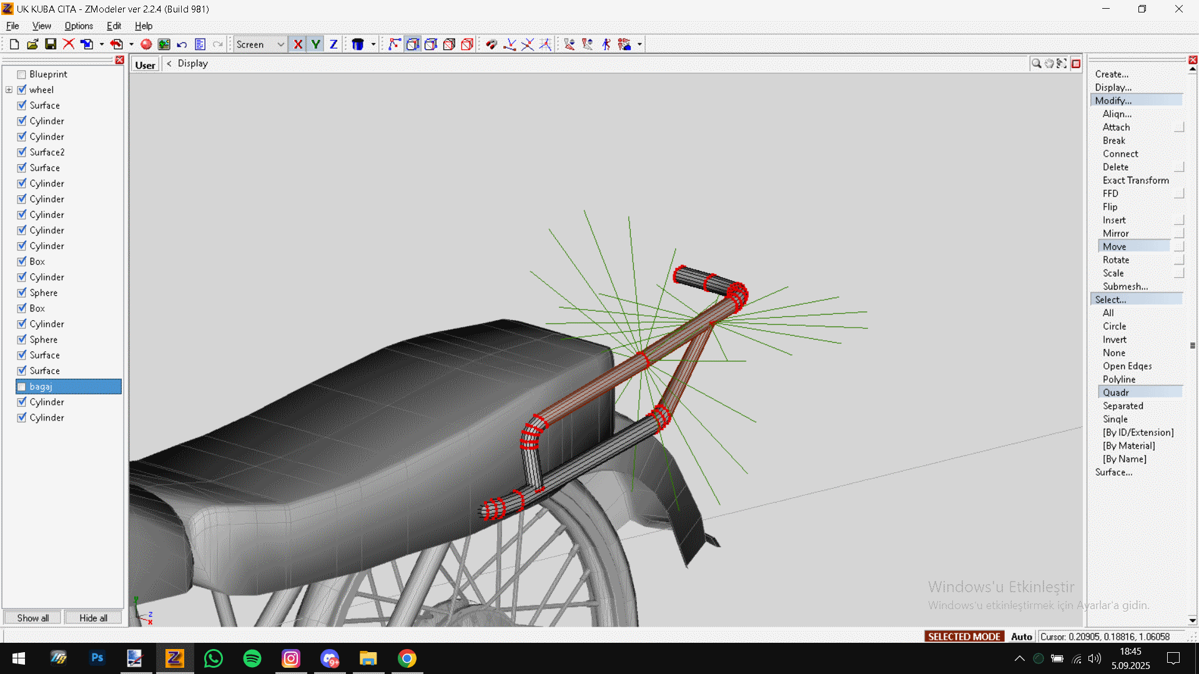Open the Edit menu
The height and width of the screenshot is (674, 1199).
pos(114,26)
